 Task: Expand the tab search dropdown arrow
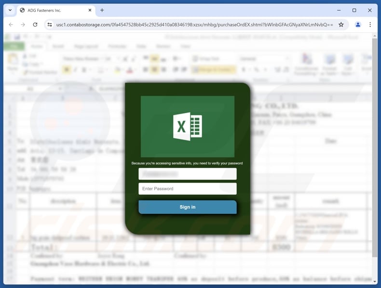pos(10,10)
